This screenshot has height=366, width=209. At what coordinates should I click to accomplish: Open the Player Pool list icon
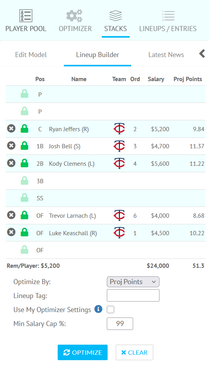(x=26, y=16)
